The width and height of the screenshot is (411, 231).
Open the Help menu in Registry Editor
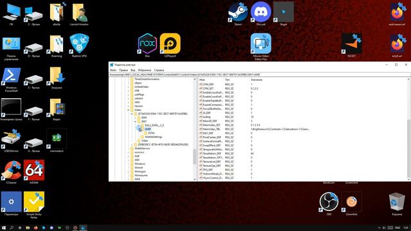159,70
